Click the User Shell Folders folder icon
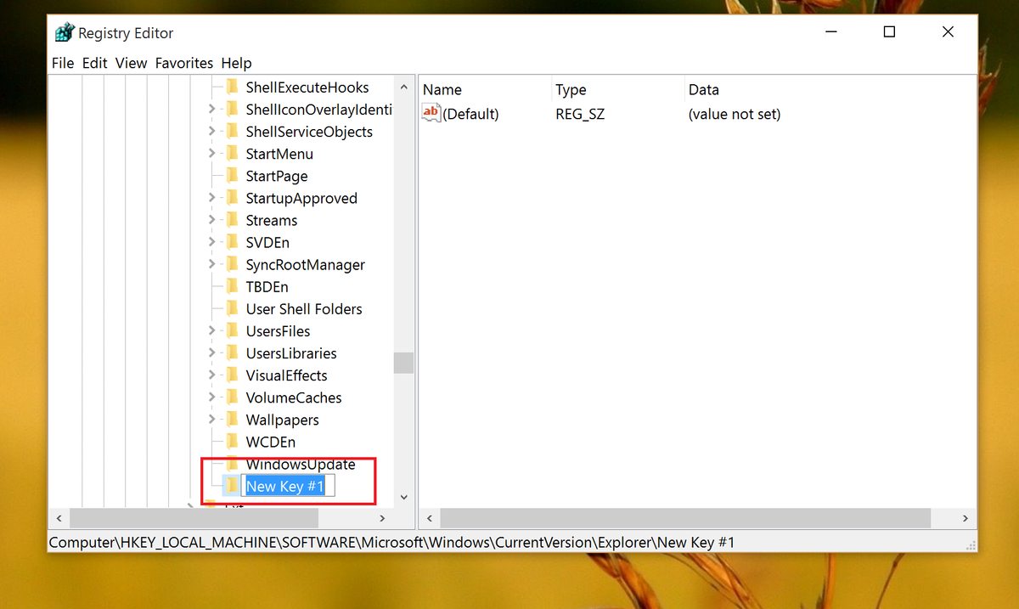 (x=233, y=308)
